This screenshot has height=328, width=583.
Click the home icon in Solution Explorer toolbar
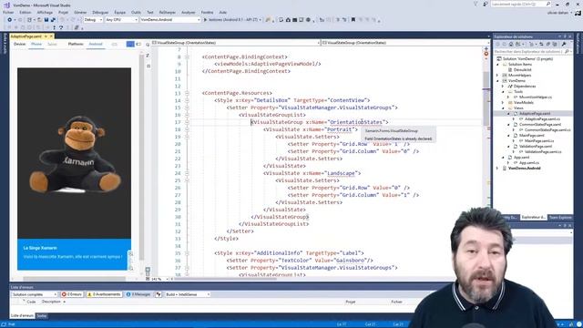pos(512,45)
